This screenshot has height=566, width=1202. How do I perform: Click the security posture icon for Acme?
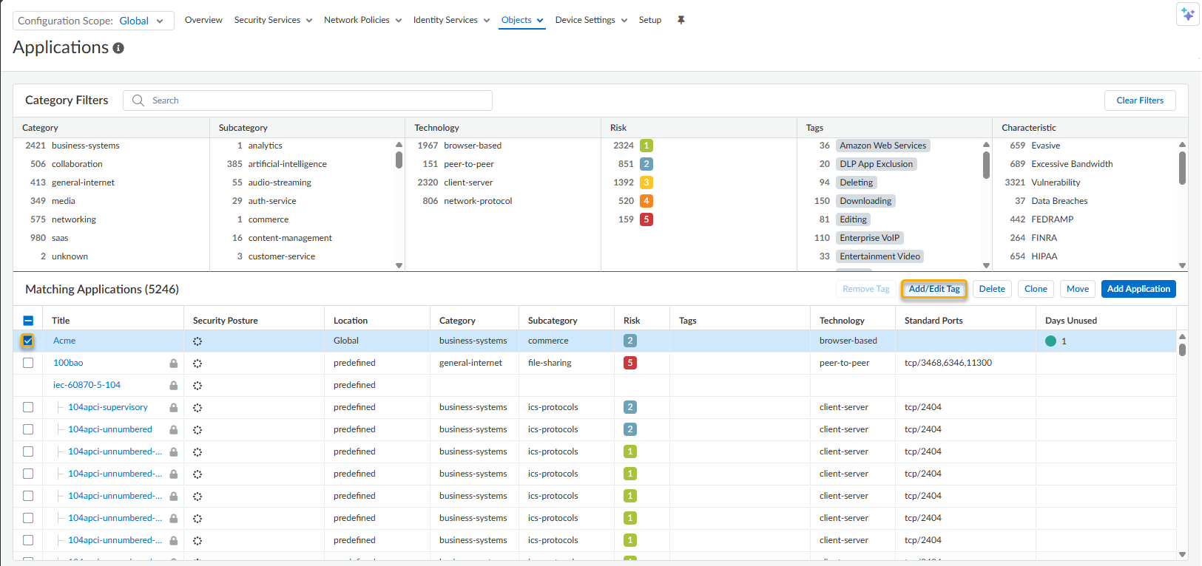click(197, 341)
